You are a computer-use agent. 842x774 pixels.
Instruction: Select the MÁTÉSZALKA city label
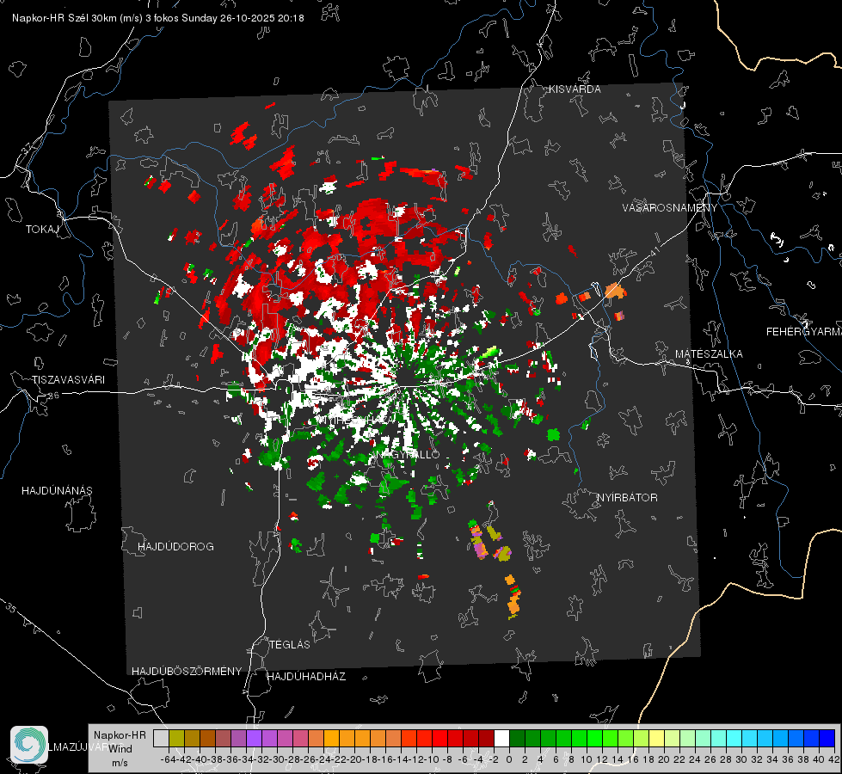[709, 354]
